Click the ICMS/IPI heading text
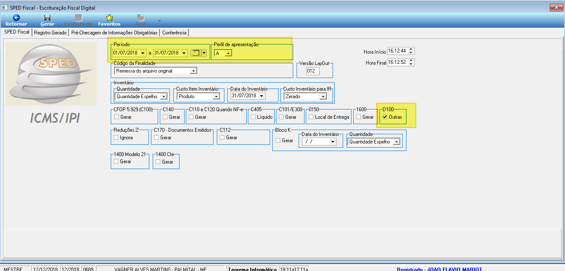The height and width of the screenshot is (271, 565). (x=55, y=119)
